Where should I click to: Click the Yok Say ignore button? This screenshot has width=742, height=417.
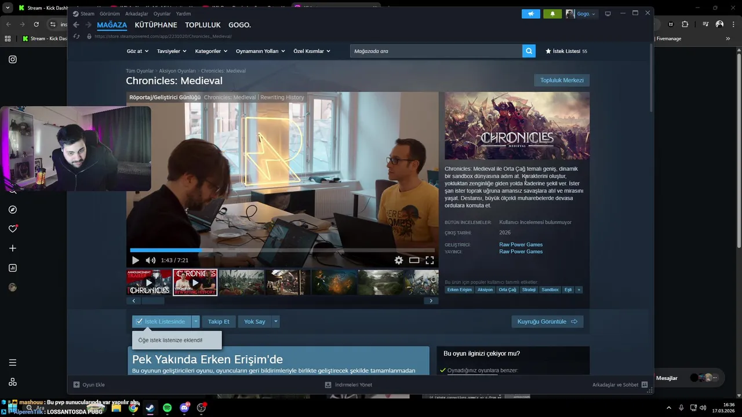click(x=254, y=321)
